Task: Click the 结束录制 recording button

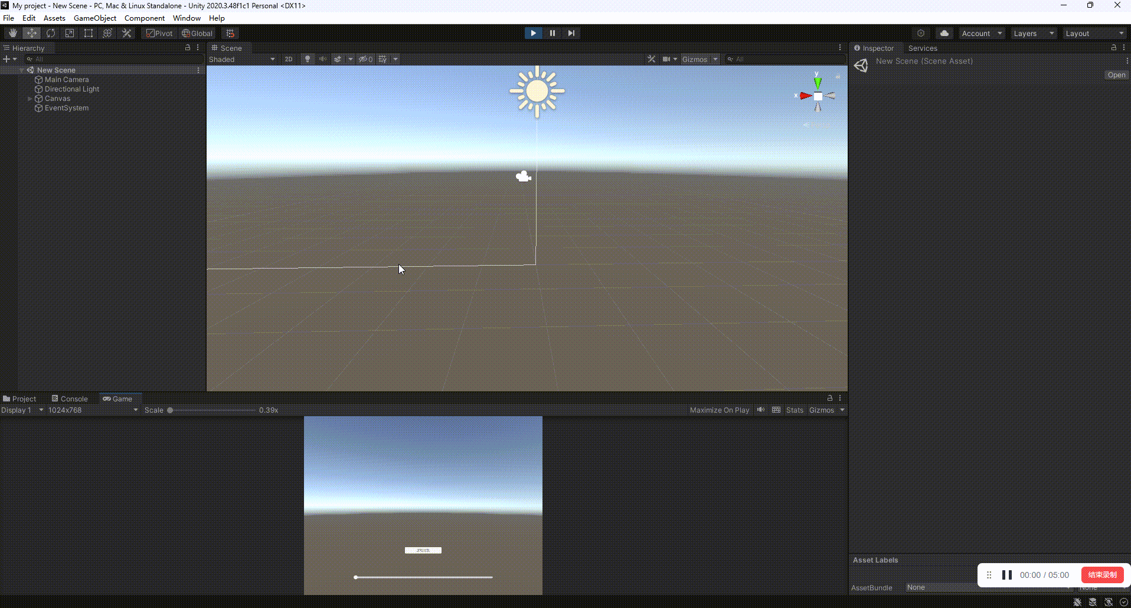Action: click(x=1101, y=574)
